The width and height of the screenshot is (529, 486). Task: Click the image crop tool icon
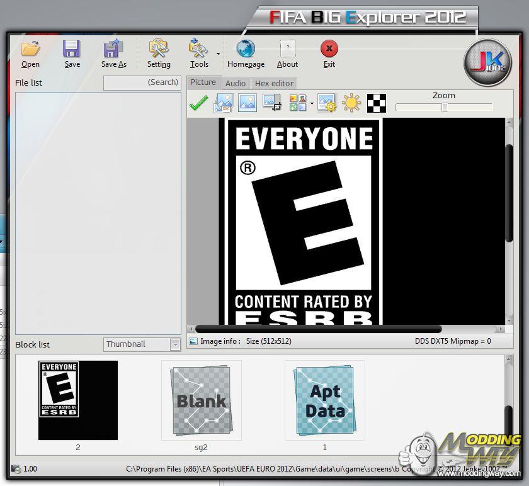(x=272, y=103)
